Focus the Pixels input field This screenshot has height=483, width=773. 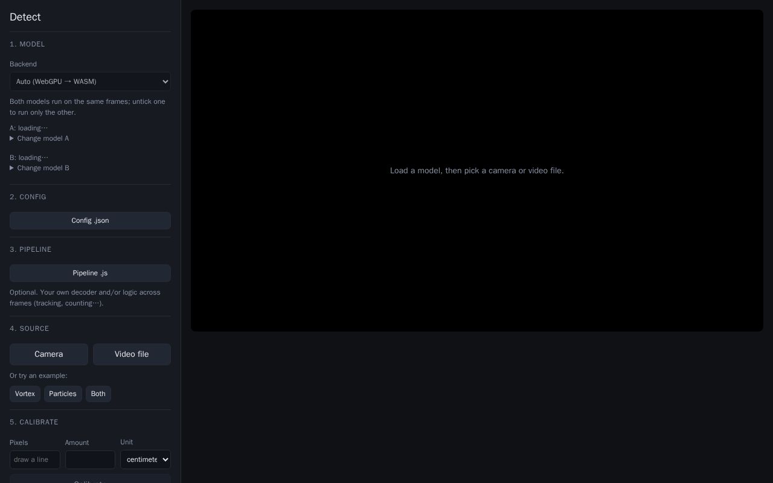(35, 459)
